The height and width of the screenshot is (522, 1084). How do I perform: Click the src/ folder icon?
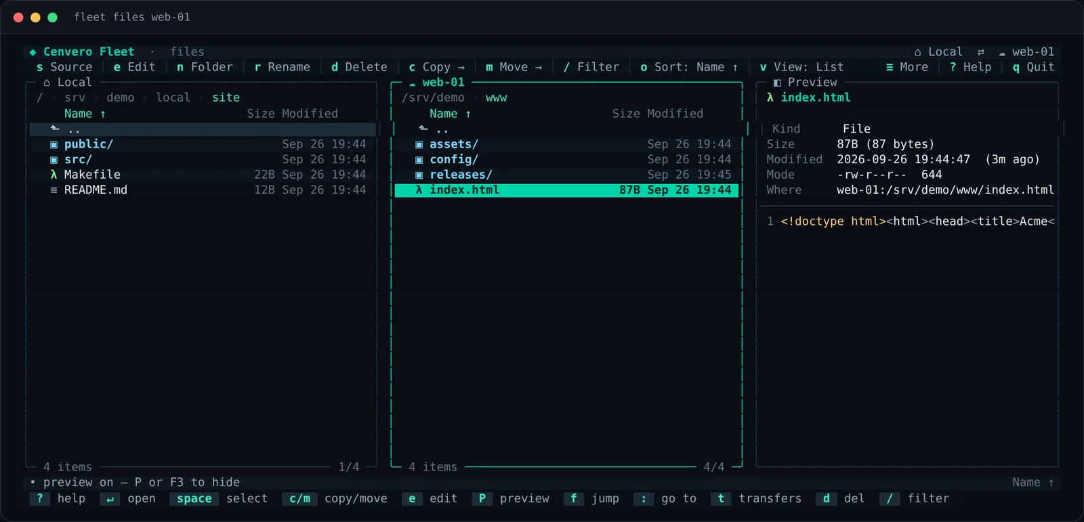point(54,160)
